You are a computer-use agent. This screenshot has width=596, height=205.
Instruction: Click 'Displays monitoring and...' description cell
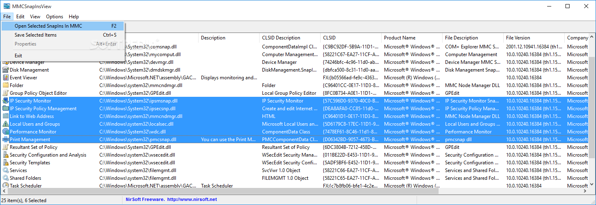[229, 78]
